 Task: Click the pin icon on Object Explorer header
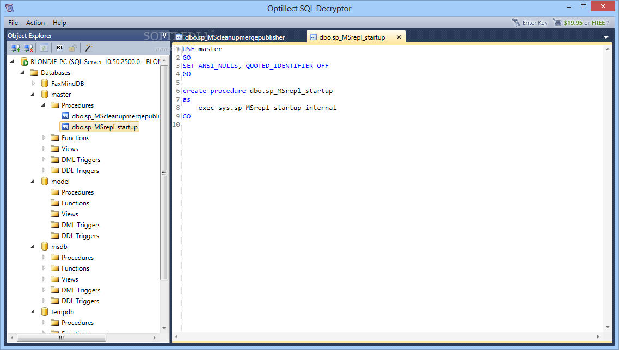pyautogui.click(x=164, y=35)
